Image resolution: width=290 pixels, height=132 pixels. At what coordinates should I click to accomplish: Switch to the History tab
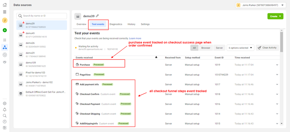click(131, 24)
